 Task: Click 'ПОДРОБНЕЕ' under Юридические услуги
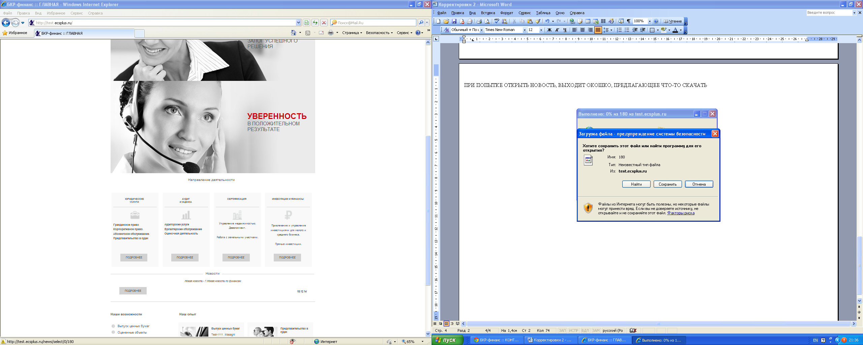pos(134,257)
